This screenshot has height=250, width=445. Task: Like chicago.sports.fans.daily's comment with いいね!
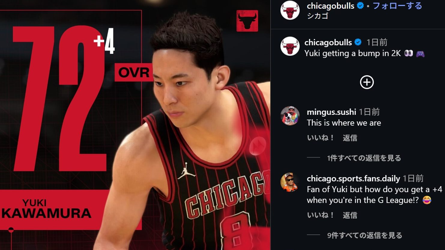(x=320, y=215)
